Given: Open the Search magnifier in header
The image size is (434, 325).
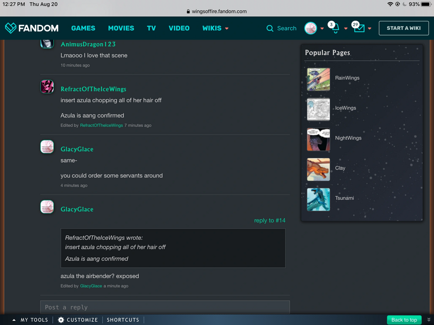Looking at the screenshot, I should [x=270, y=28].
